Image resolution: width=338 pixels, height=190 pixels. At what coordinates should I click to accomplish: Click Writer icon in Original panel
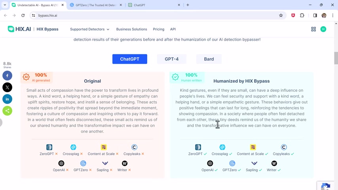click(125, 163)
